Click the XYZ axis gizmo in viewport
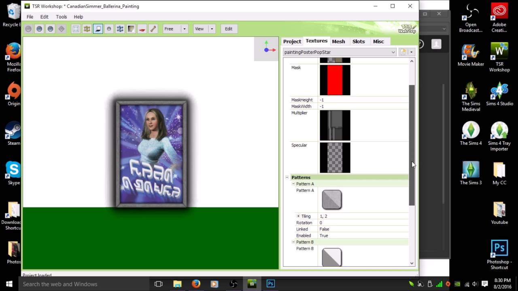This screenshot has width=518, height=291. 266,48
